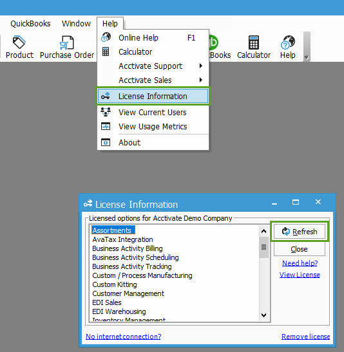The height and width of the screenshot is (352, 344).
Task: Select Assortments in the licensed options list
Action: (113, 230)
